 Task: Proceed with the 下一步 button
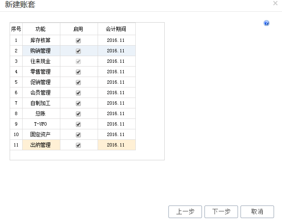click(x=221, y=212)
